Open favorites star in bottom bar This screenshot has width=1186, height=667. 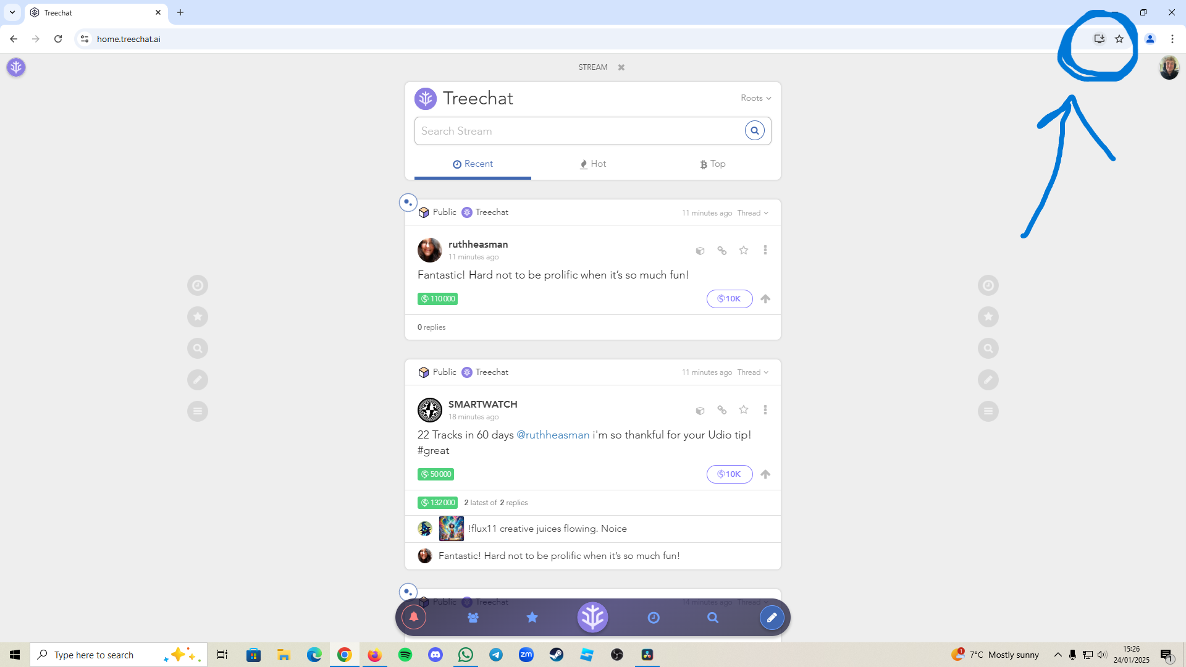[532, 617]
